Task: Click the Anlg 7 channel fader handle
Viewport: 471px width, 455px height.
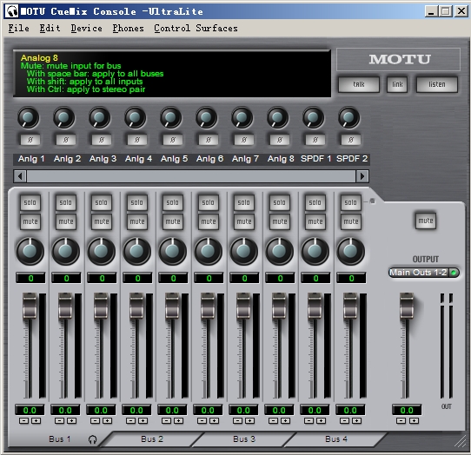Action: 243,307
